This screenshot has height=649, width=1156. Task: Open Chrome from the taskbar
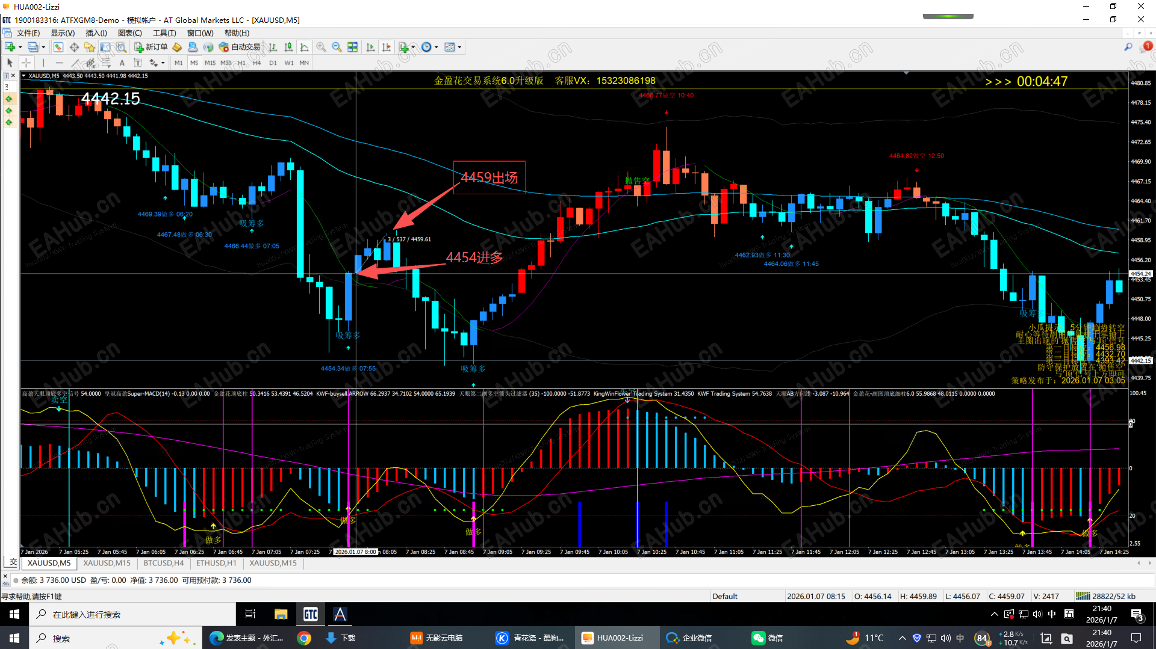(x=304, y=638)
